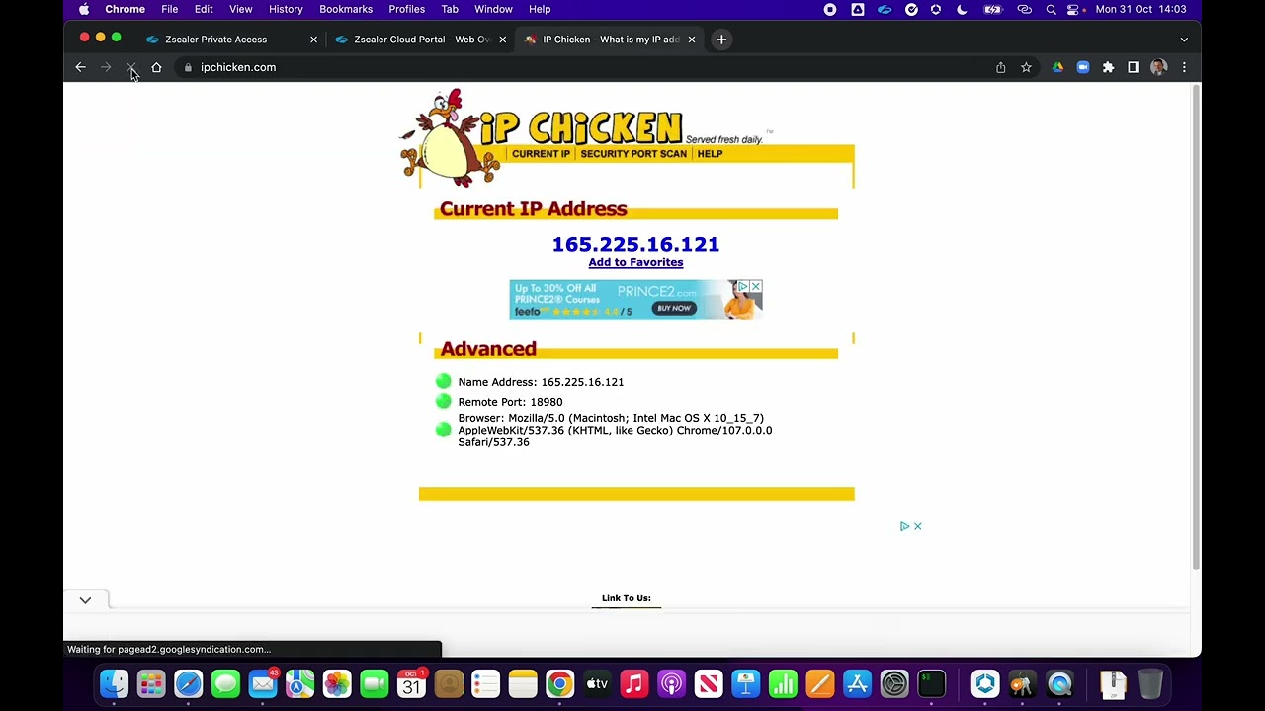Open the Chrome three-dot menu
Screen dimensions: 1265x711
(x=1184, y=67)
